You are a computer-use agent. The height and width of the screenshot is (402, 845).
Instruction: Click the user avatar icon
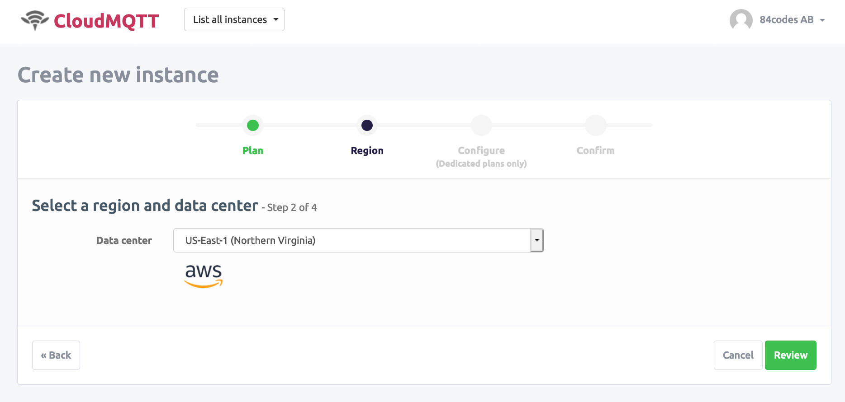741,20
